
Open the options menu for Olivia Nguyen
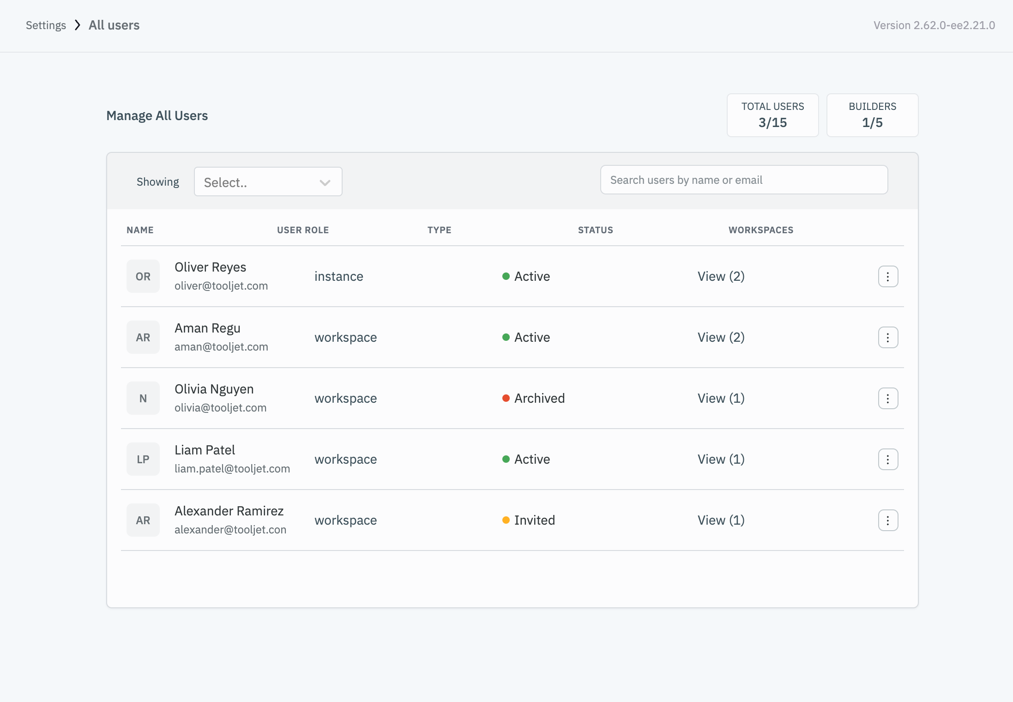tap(887, 398)
